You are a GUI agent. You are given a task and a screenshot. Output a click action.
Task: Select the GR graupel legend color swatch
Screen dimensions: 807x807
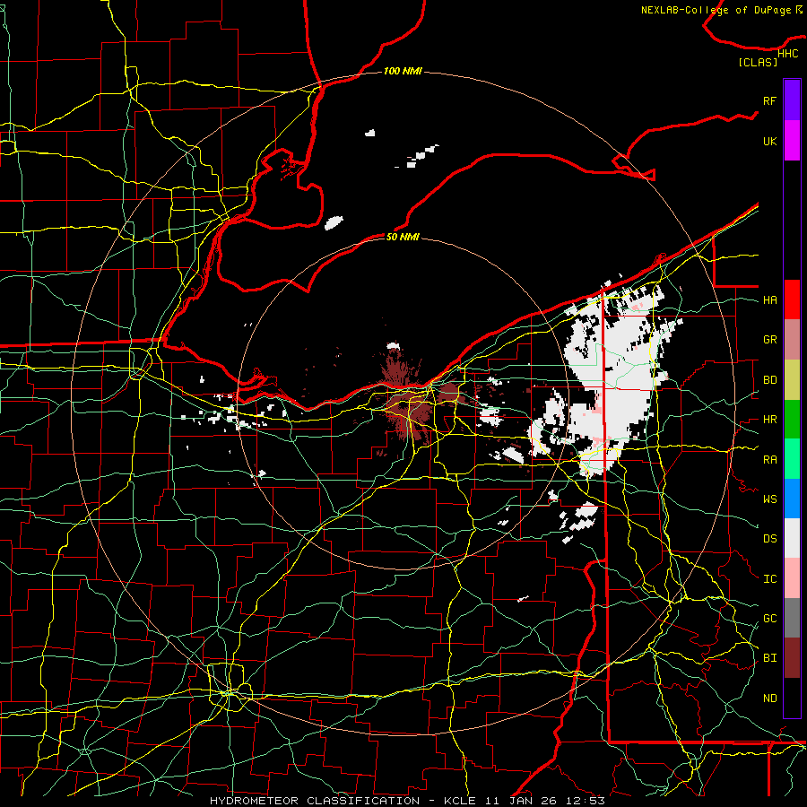[792, 340]
